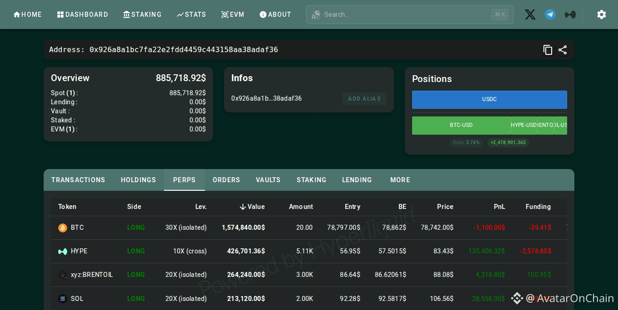This screenshot has height=310, width=618.
Task: Click the green Hyperliquid logo icon
Action: pos(570,15)
